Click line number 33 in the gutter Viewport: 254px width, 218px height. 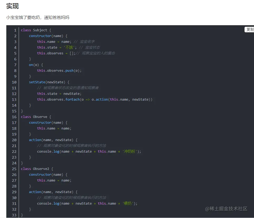(x=14, y=215)
